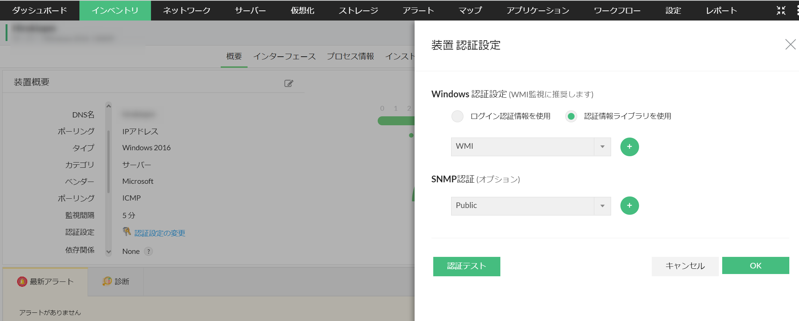Close the 装置 認証設定 panel
Viewport: 799px width, 321px height.
(x=790, y=44)
